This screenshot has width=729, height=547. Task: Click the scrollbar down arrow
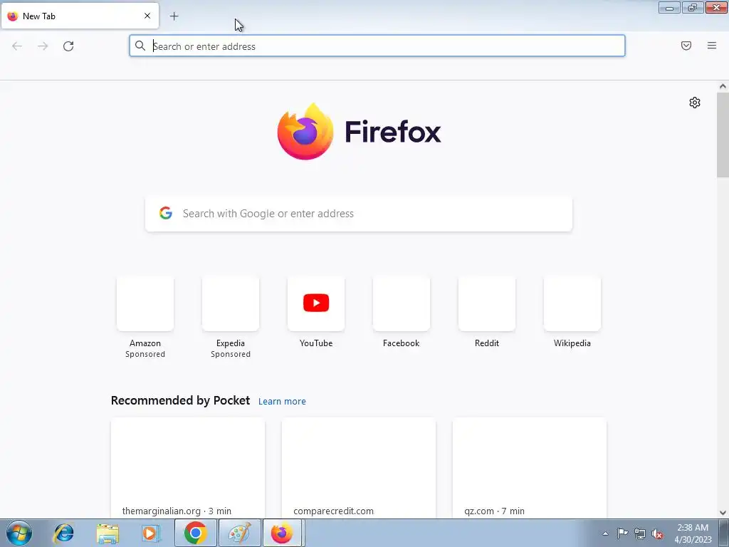click(x=723, y=513)
